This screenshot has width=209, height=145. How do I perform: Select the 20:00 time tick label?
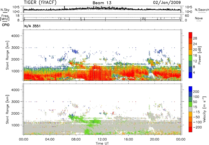click(x=155, y=140)
